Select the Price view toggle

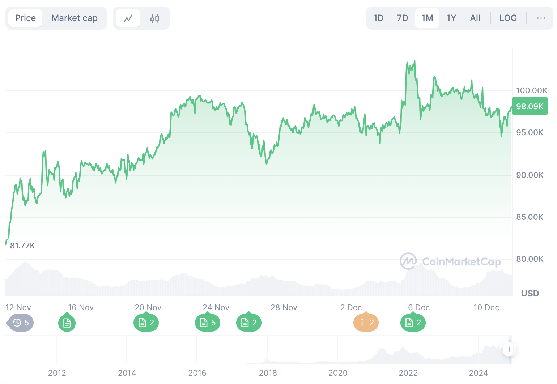25,18
